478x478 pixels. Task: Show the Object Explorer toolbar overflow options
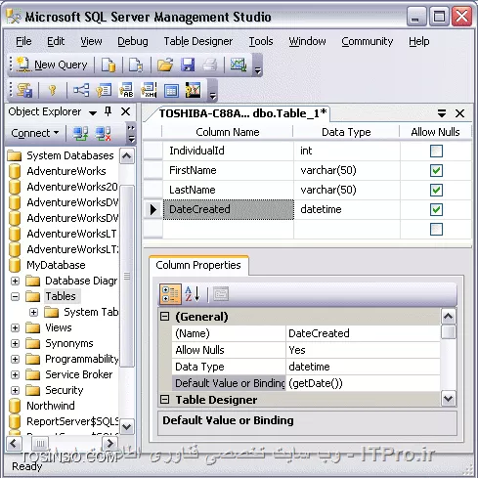click(131, 134)
